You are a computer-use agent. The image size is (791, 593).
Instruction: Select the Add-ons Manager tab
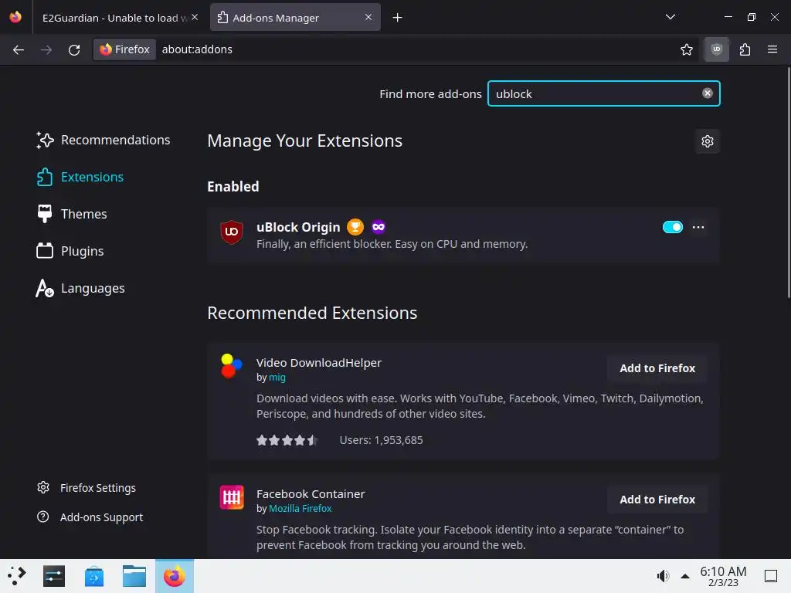coord(295,18)
